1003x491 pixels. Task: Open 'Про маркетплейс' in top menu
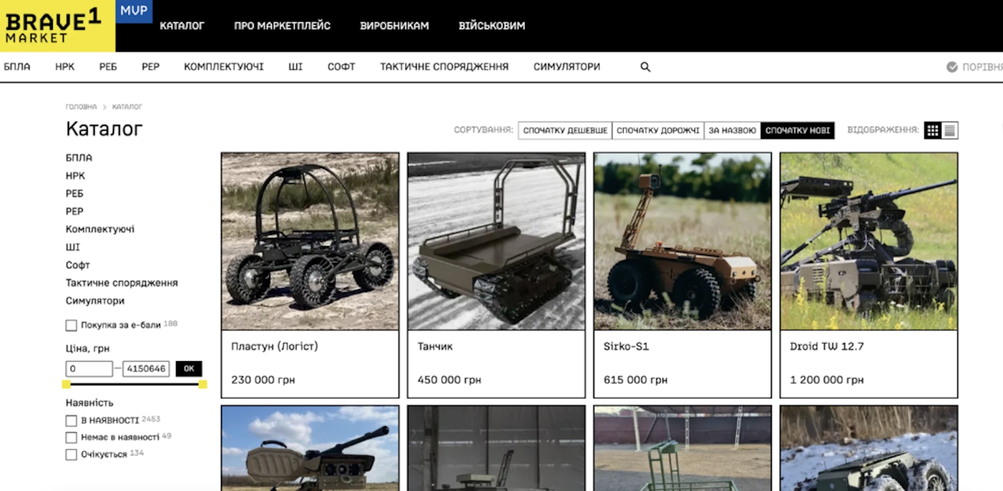click(282, 26)
